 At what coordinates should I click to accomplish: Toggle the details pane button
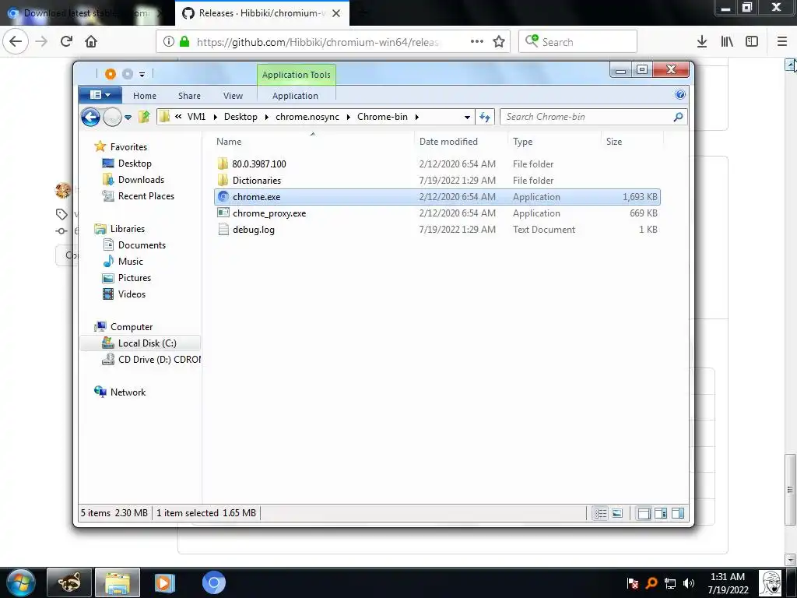660,513
